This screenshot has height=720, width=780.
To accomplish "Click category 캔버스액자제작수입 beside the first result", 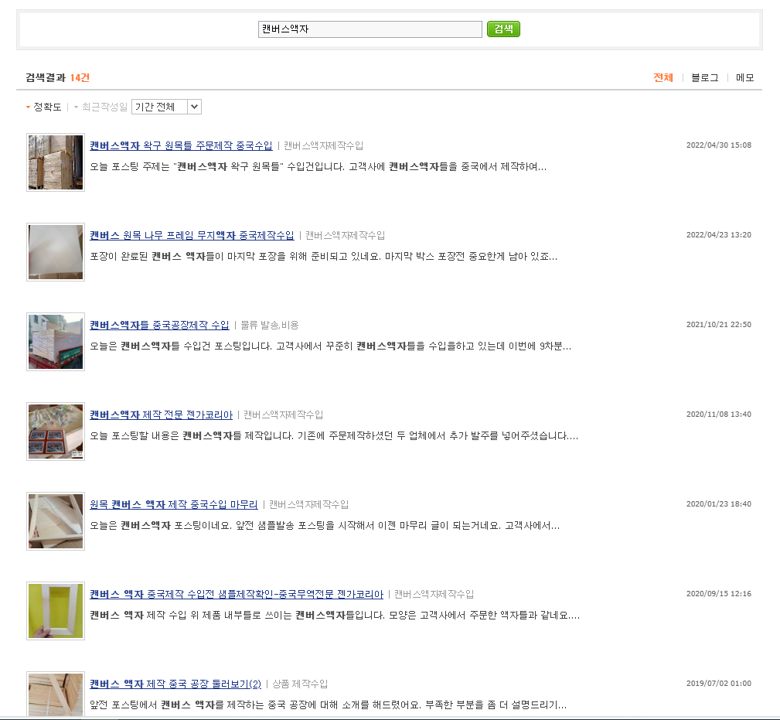I will point(323,146).
